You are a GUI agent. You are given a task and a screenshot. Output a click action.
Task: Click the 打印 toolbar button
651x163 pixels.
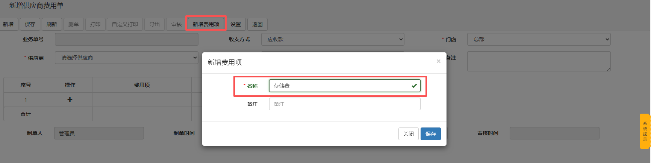95,24
